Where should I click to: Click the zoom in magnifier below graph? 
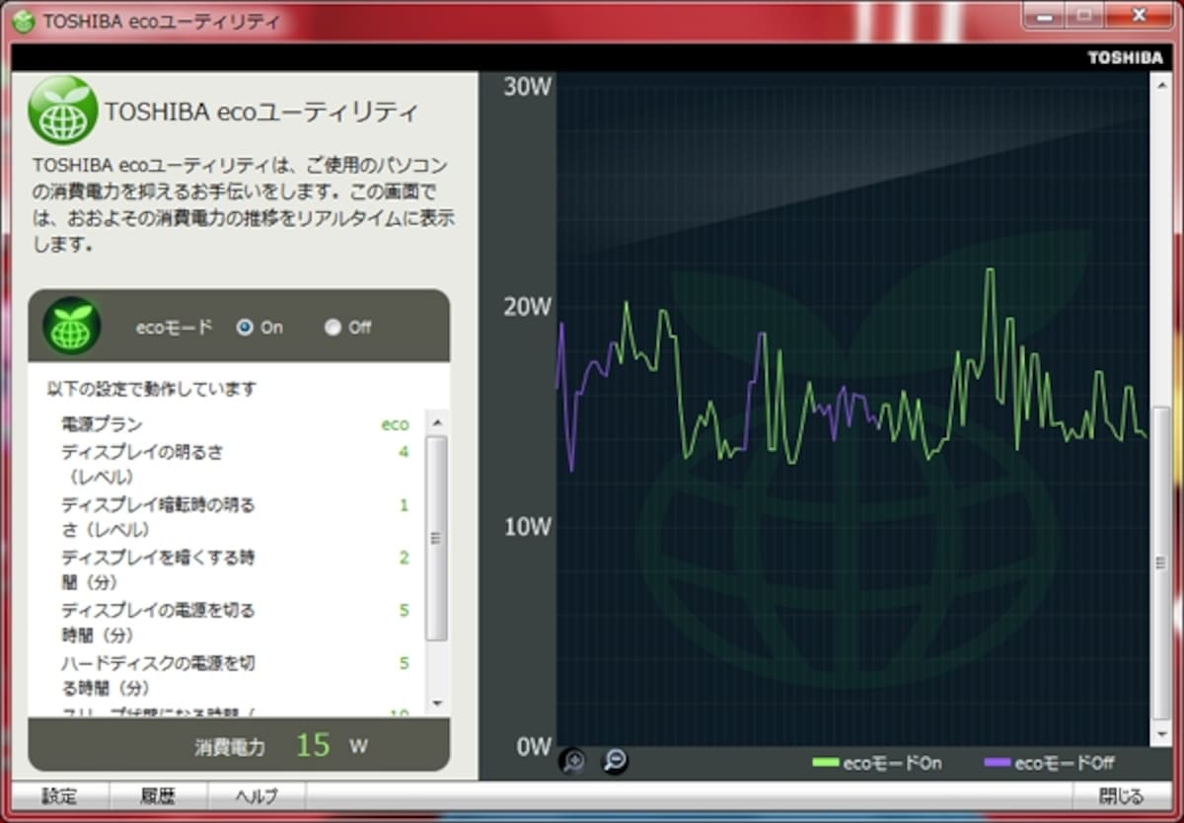pos(572,761)
